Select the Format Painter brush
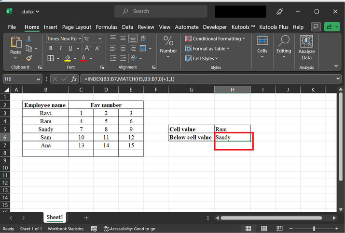This screenshot has height=233, width=345. (x=29, y=58)
